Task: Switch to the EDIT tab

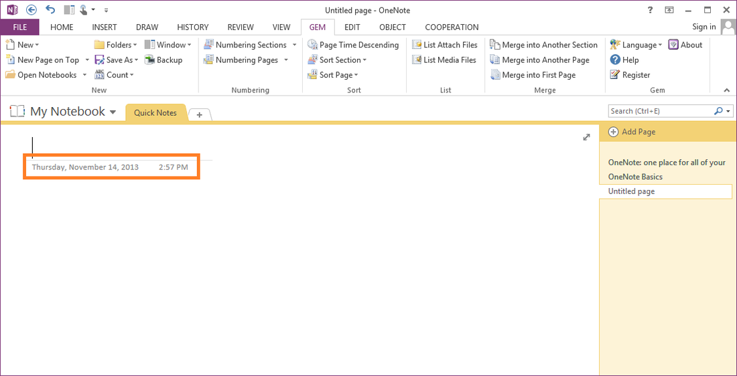Action: tap(352, 27)
